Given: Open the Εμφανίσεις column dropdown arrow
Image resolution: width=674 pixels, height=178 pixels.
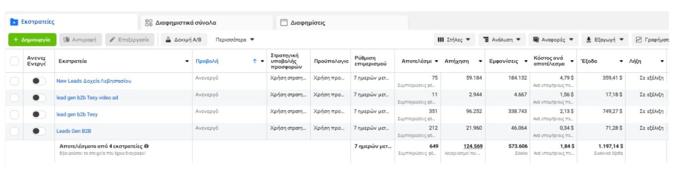Looking at the screenshot, I should 525,62.
